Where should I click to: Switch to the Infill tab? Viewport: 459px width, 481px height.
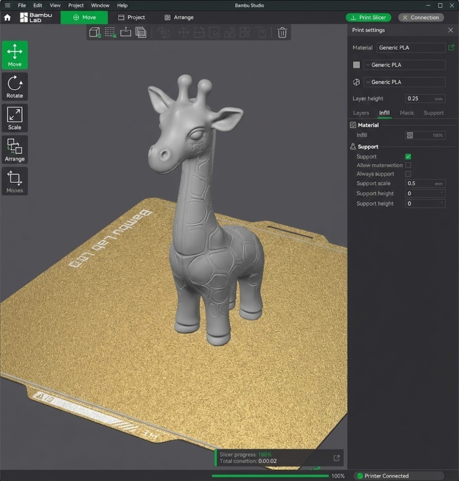[384, 113]
